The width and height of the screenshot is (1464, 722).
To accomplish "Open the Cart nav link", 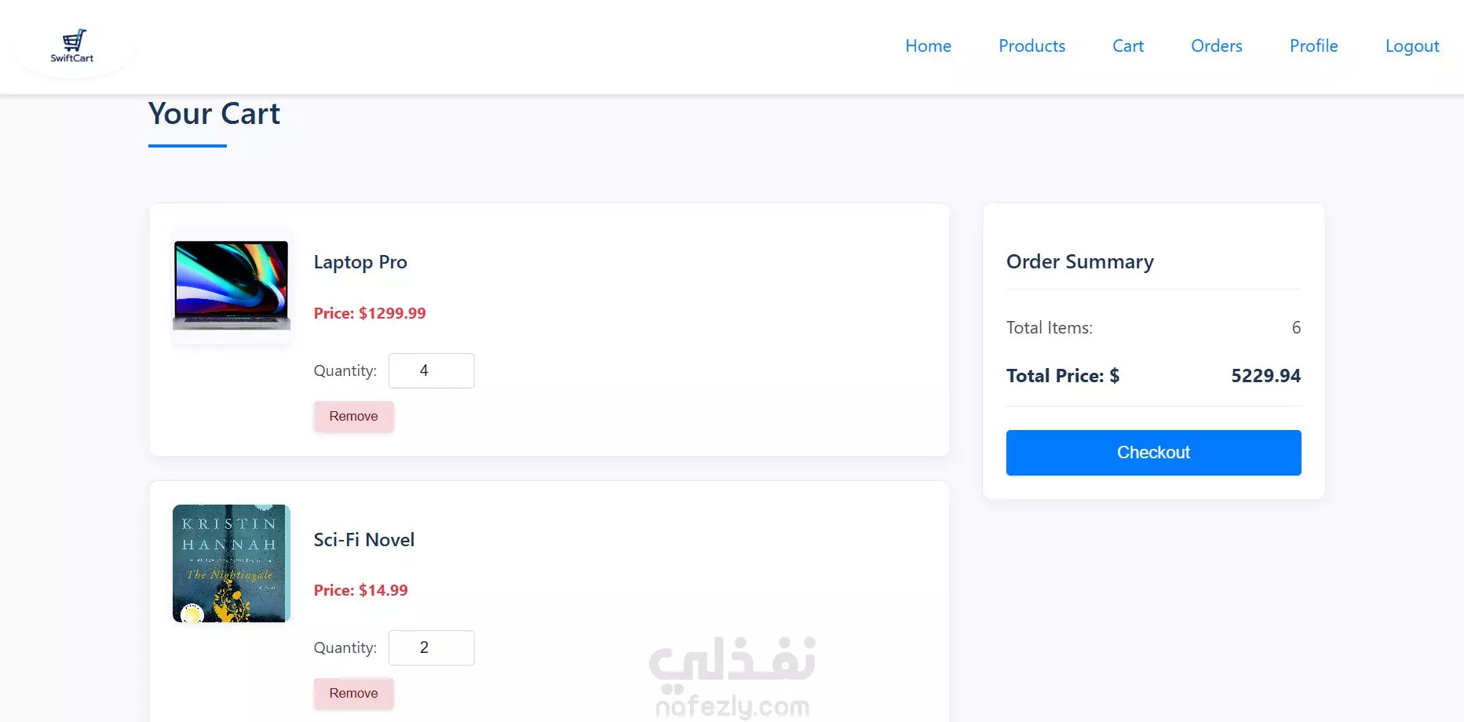I will 1128,46.
